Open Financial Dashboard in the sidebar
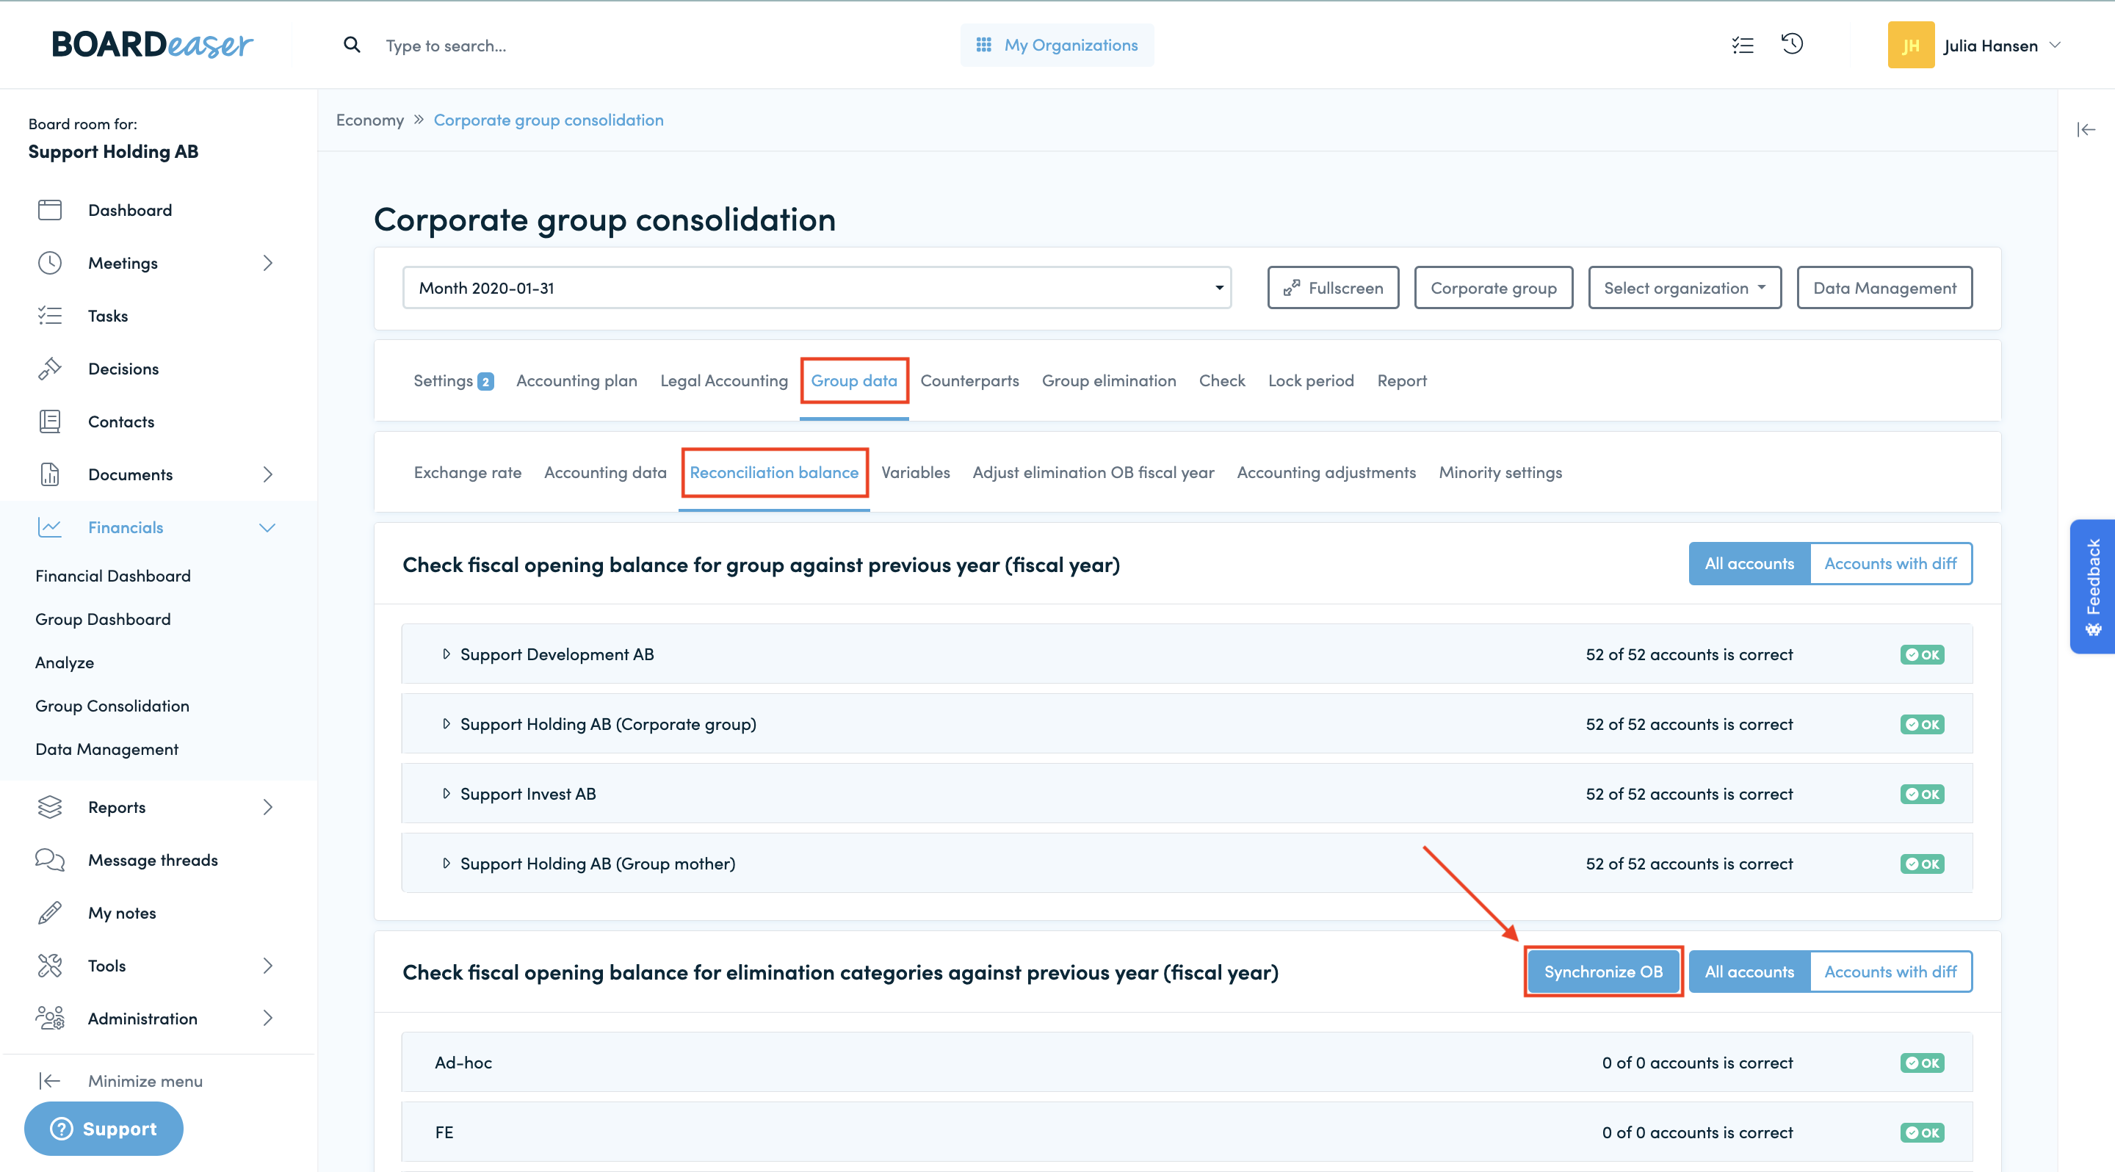This screenshot has height=1172, width=2115. [x=112, y=576]
